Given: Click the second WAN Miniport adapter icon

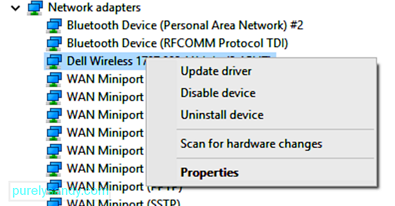Looking at the screenshot, I should 54,97.
